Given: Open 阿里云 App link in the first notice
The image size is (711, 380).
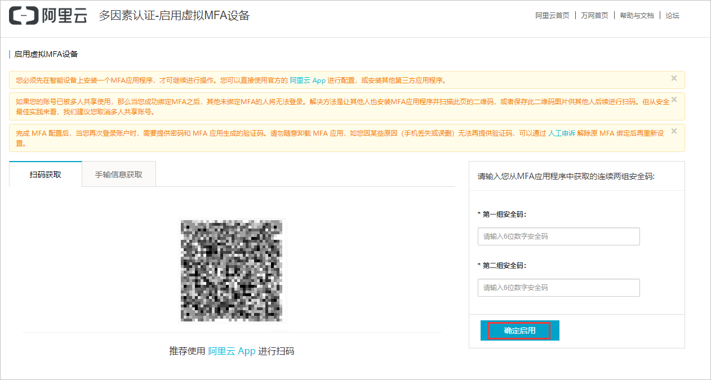Looking at the screenshot, I should (308, 81).
